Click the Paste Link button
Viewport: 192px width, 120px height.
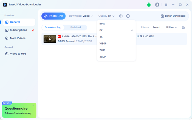pyautogui.click(x=53, y=16)
